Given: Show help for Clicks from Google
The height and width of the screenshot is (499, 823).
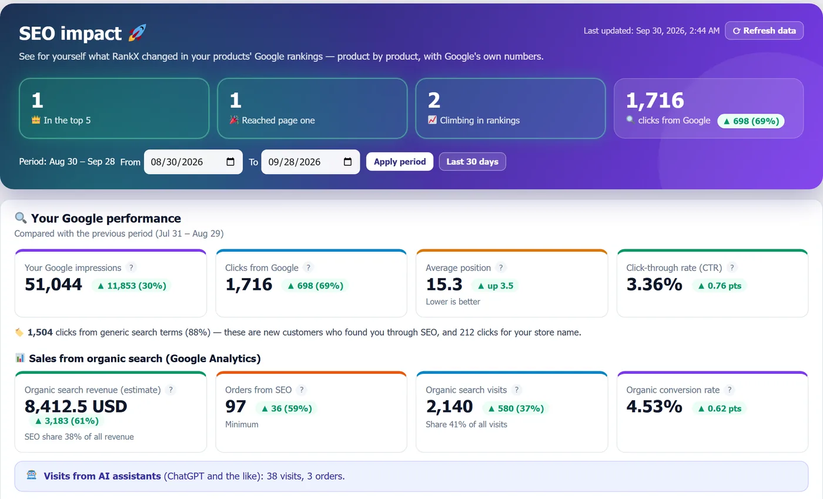Looking at the screenshot, I should tap(309, 267).
